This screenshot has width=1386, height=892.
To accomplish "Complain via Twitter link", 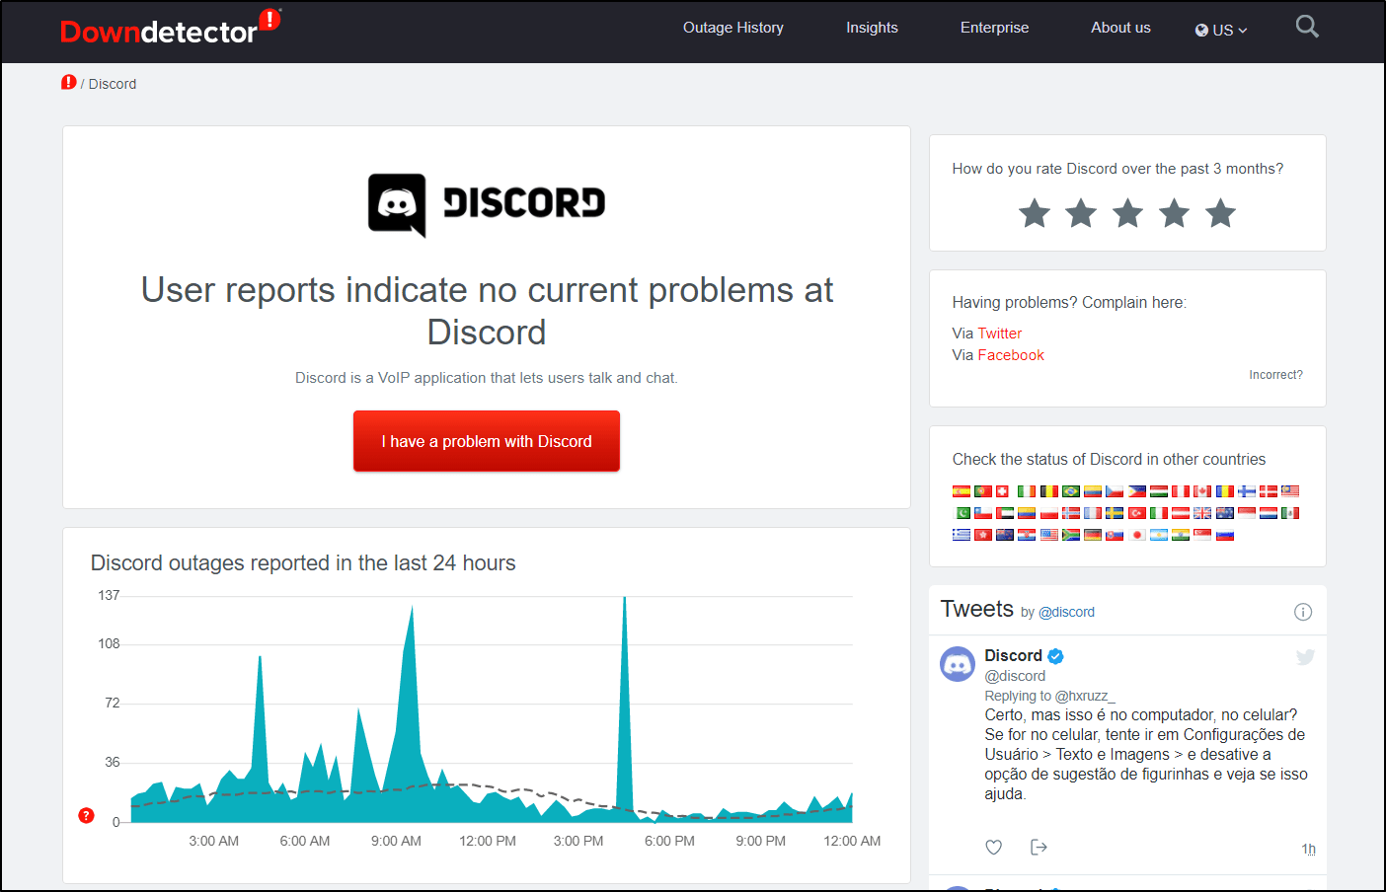I will 999,334.
